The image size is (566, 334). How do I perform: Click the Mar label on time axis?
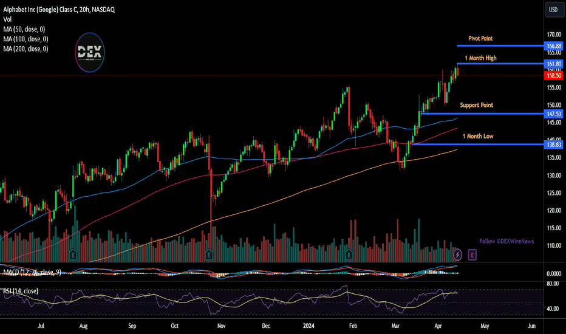(395, 325)
